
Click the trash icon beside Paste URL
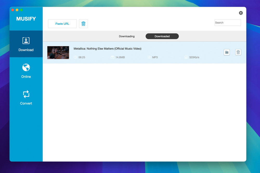(83, 24)
